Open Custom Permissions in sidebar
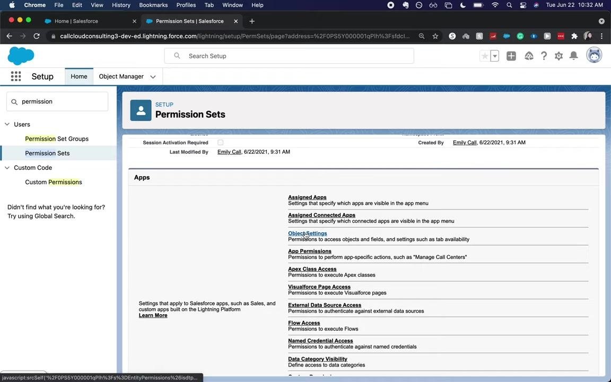Image resolution: width=611 pixels, height=382 pixels. click(54, 182)
